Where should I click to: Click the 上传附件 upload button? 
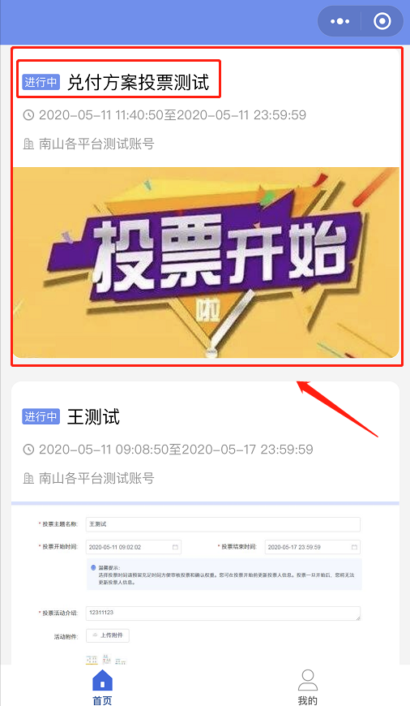[x=108, y=635]
